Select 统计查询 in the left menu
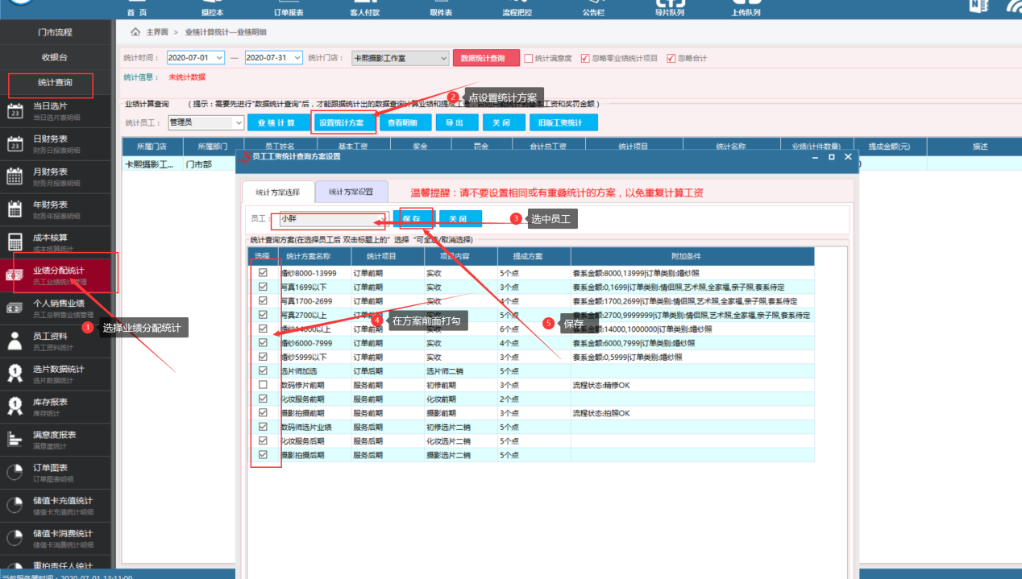The width and height of the screenshot is (1022, 579). tap(54, 83)
